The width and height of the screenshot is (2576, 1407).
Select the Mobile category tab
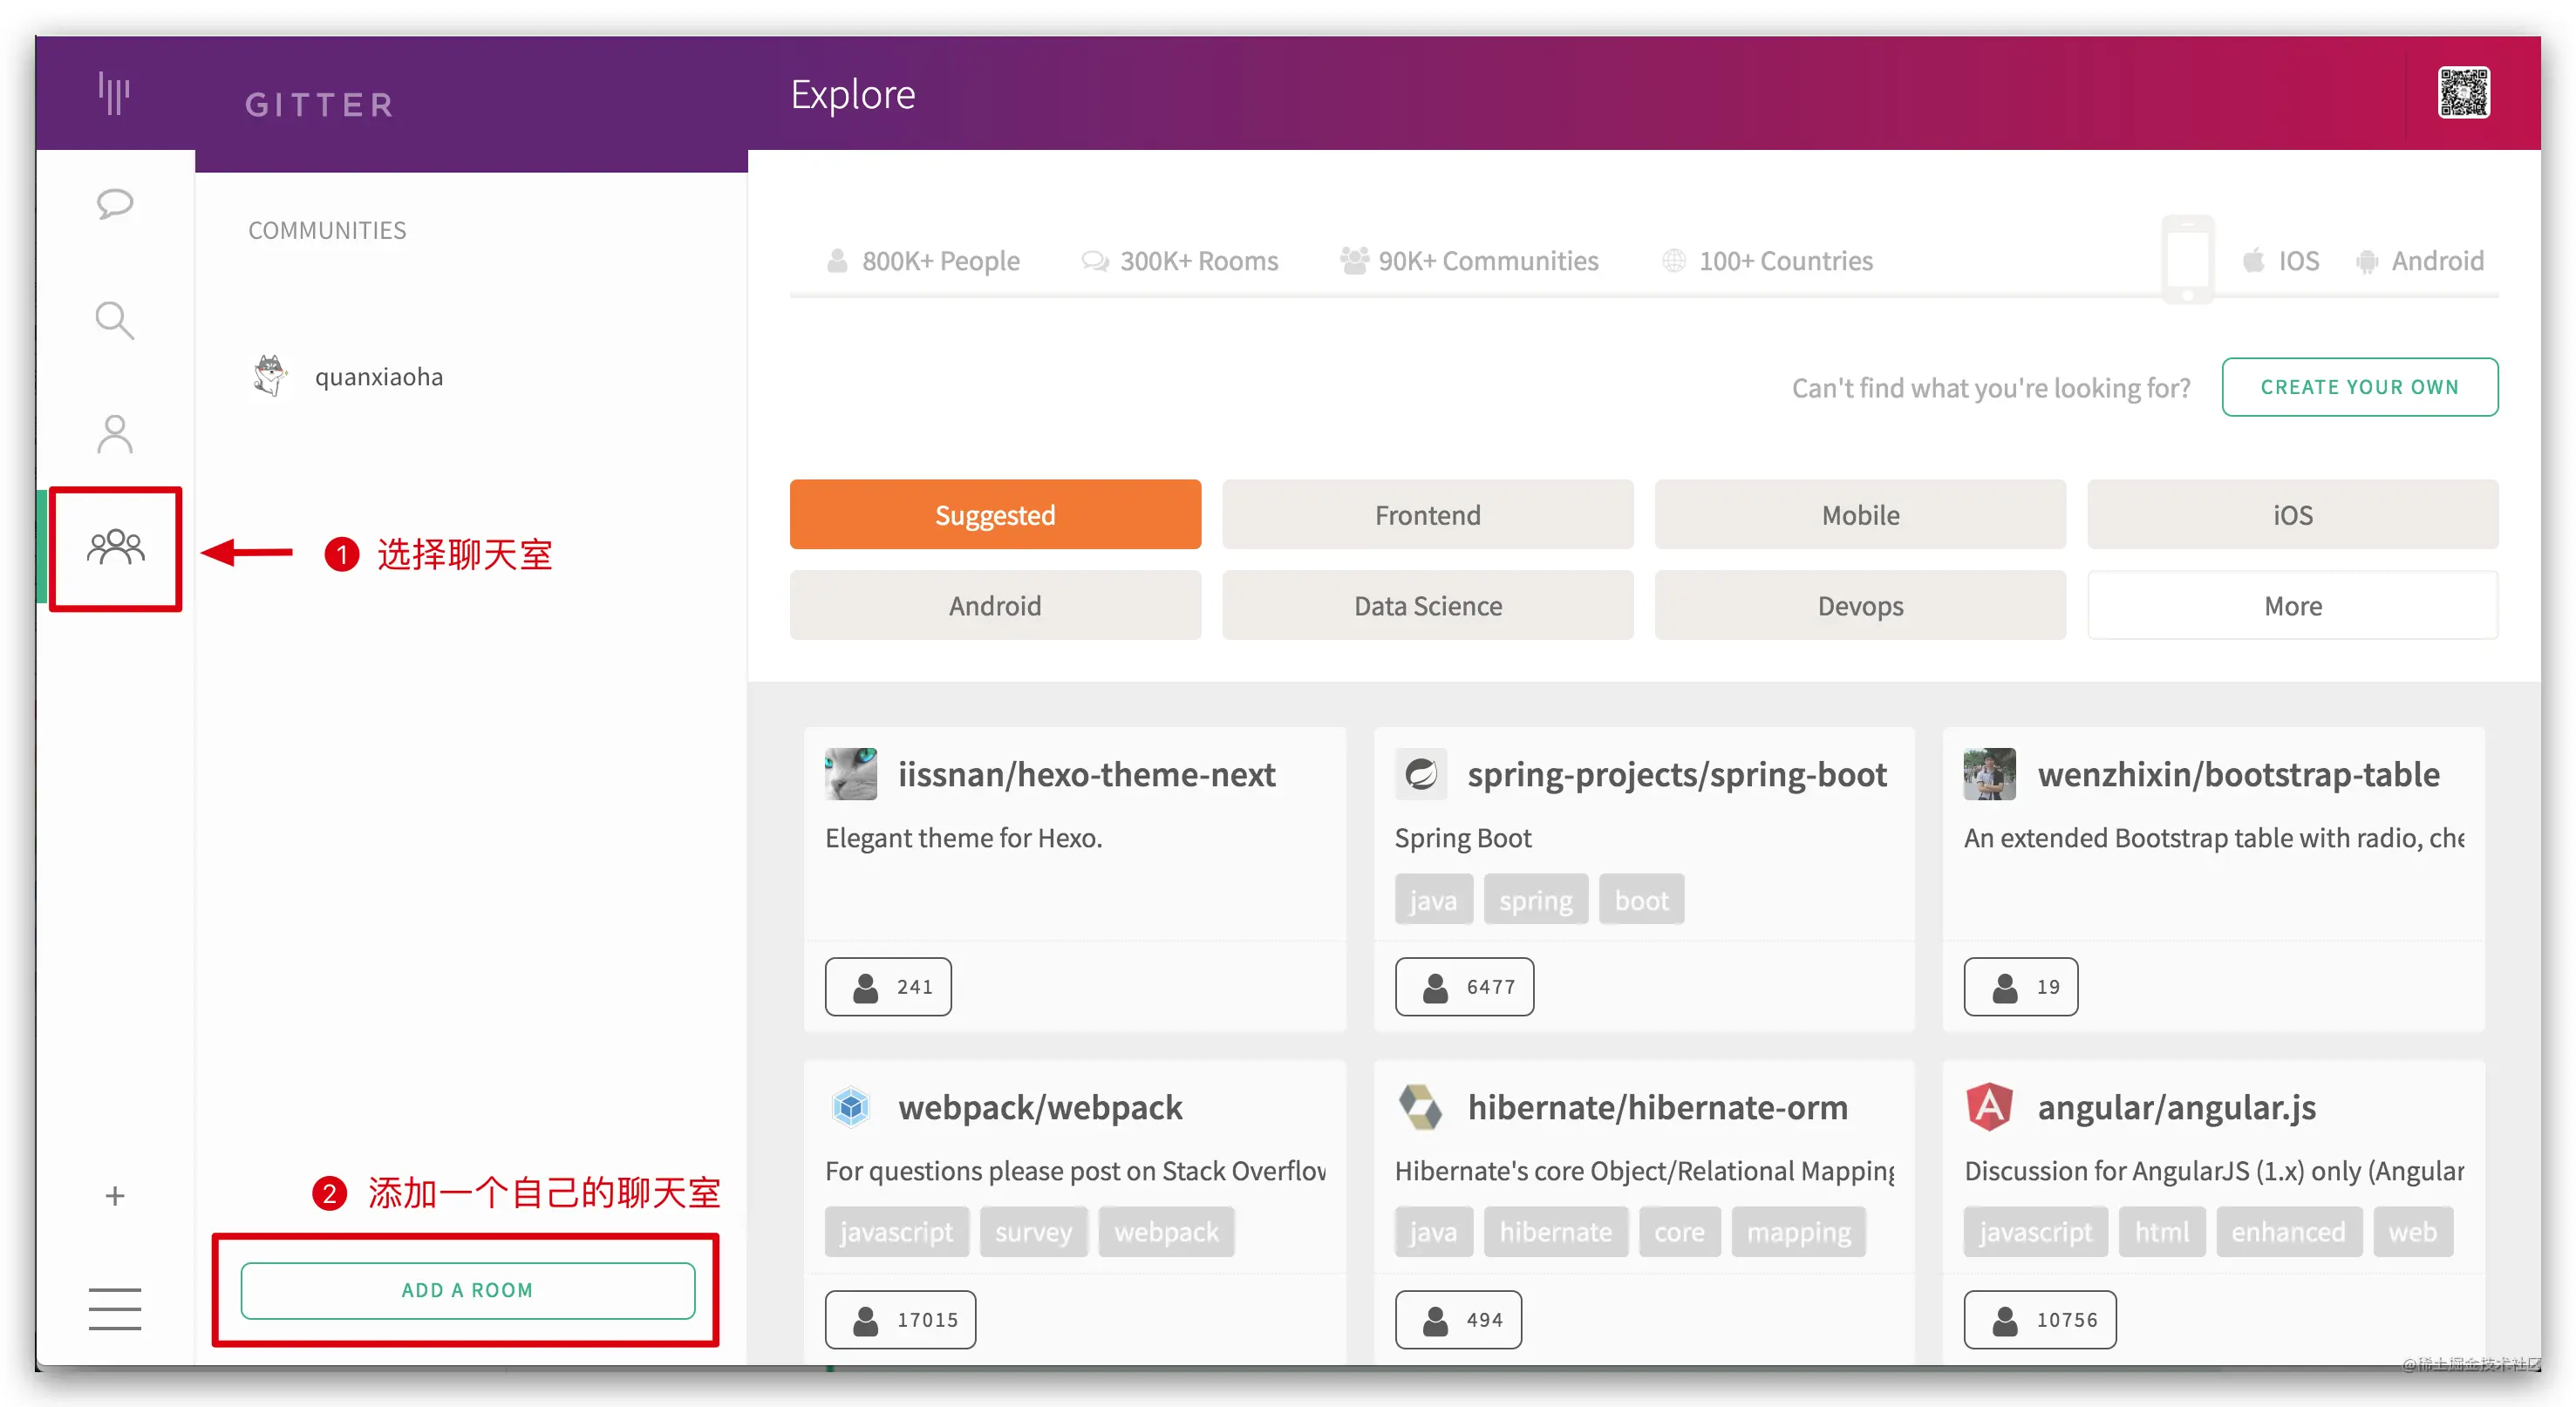pos(1860,514)
